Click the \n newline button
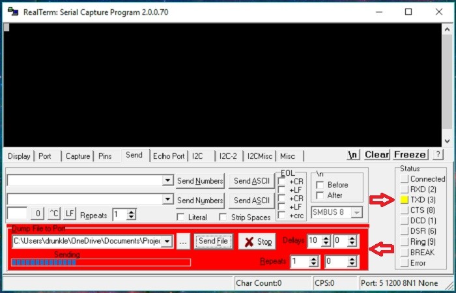456x293 pixels. (353, 155)
